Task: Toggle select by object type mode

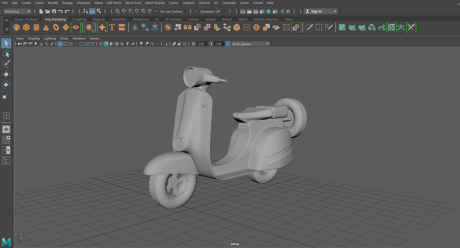Action: point(92,11)
